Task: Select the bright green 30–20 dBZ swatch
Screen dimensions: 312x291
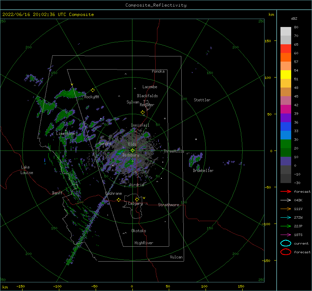Action: click(286, 144)
